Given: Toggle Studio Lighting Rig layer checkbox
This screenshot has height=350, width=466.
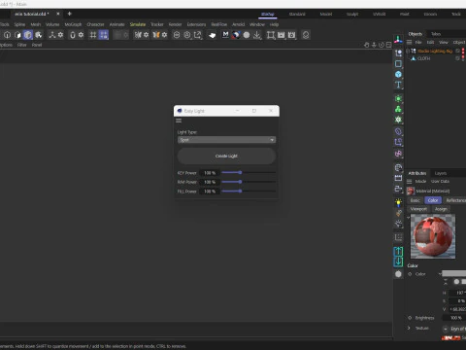Looking at the screenshot, I should click(x=457, y=51).
